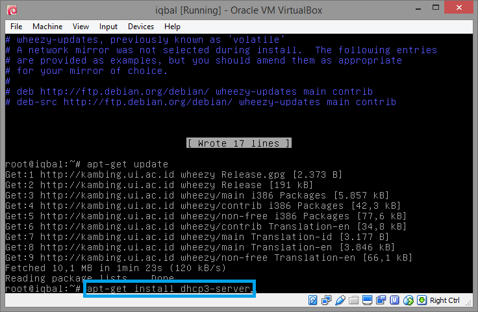Image resolution: width=478 pixels, height=312 pixels.
Task: Open the View menu
Action: point(81,27)
